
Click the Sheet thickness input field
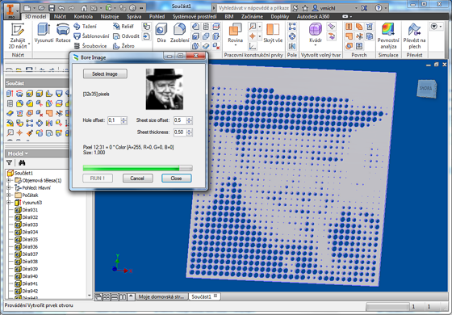click(180, 132)
